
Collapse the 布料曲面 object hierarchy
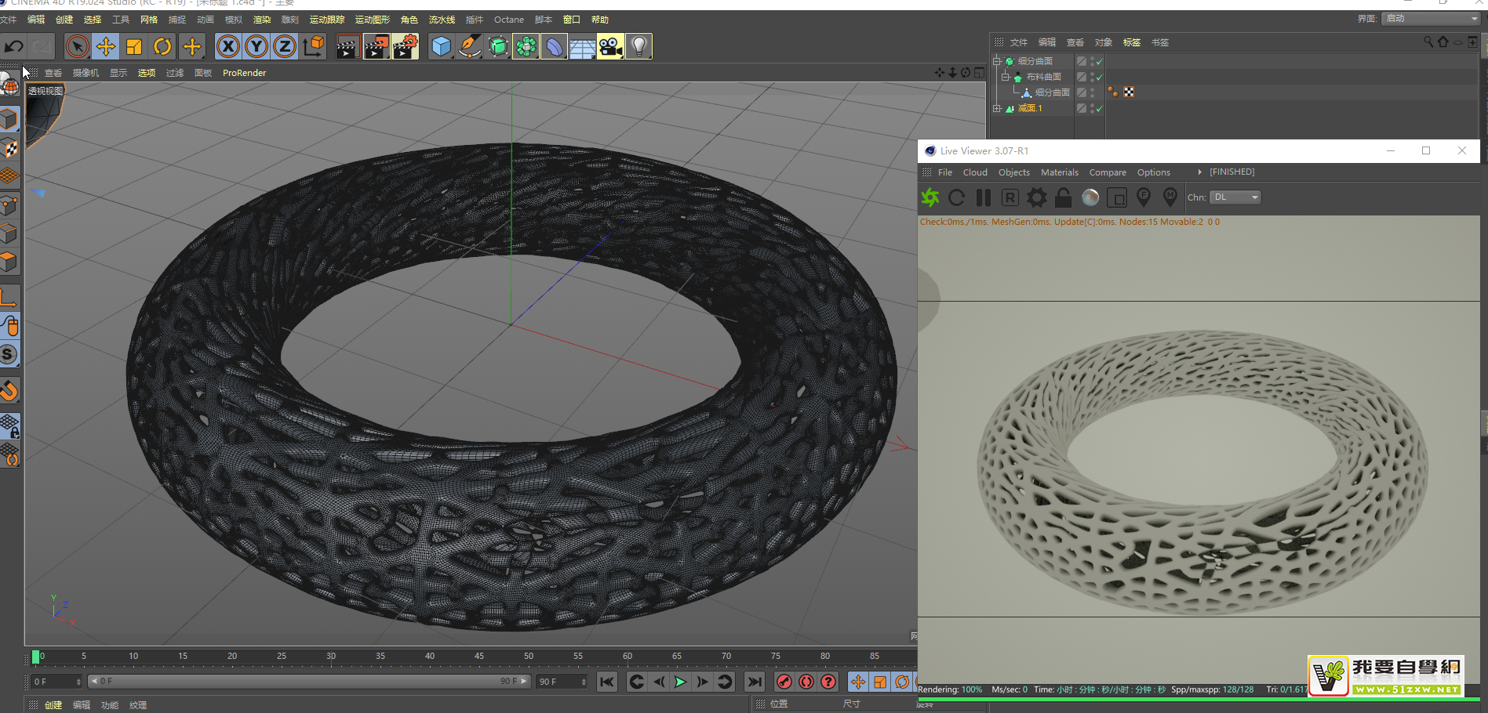point(1005,77)
